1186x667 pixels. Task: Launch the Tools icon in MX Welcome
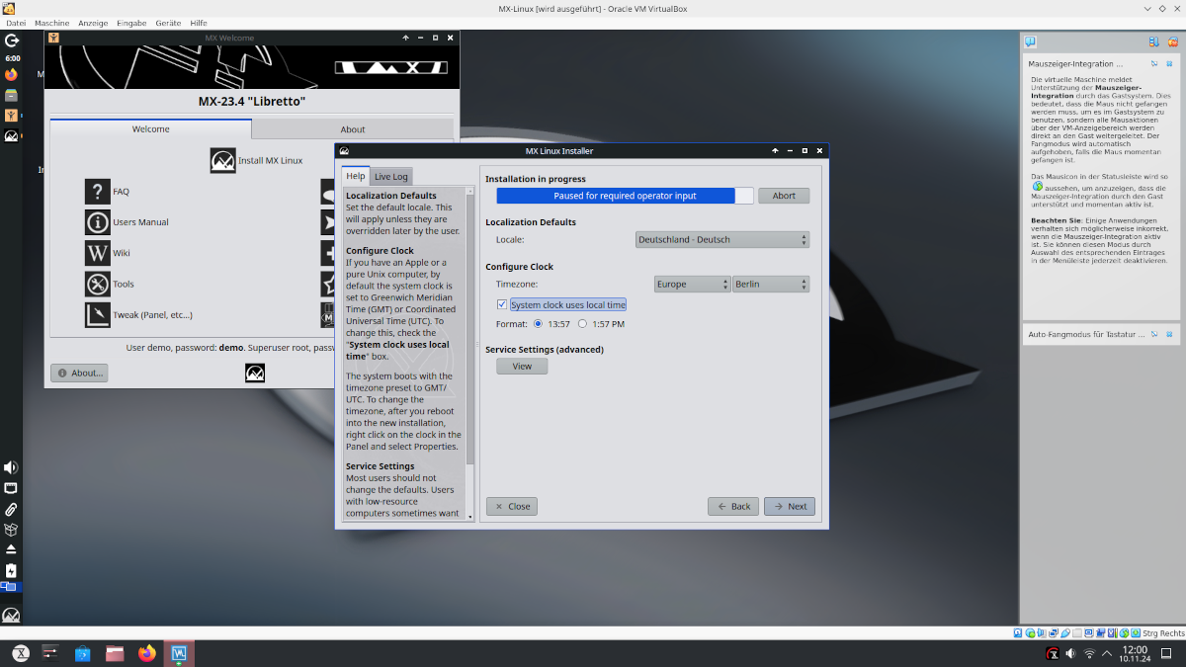97,284
